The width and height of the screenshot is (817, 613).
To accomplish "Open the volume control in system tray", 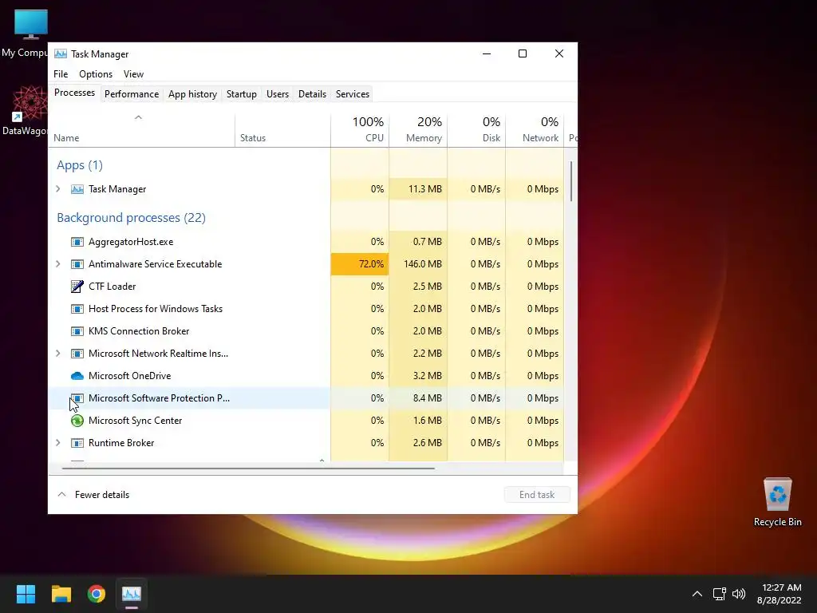I will click(739, 594).
